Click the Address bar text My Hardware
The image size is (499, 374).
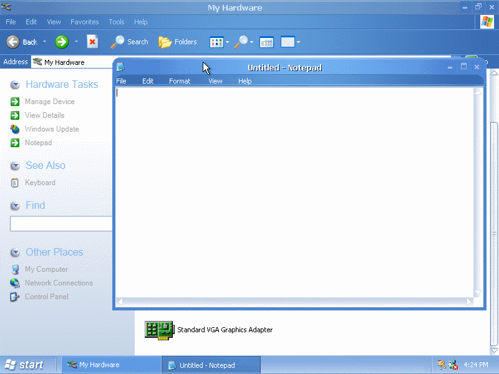click(64, 62)
